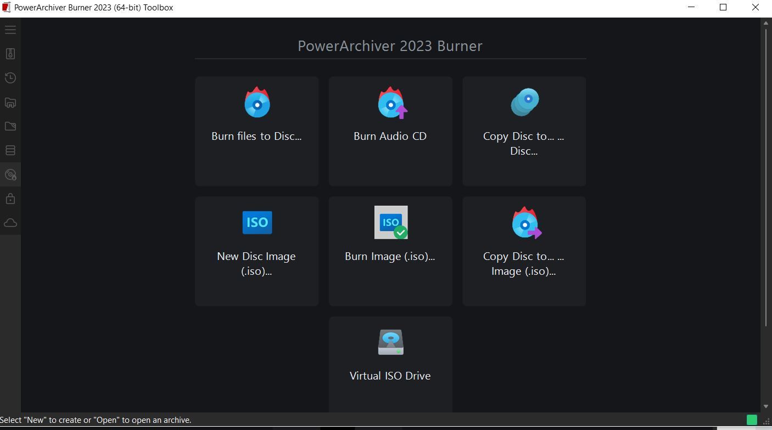Click the vertical scrollbar thumb
The width and height of the screenshot is (772, 430).
pyautogui.click(x=766, y=177)
